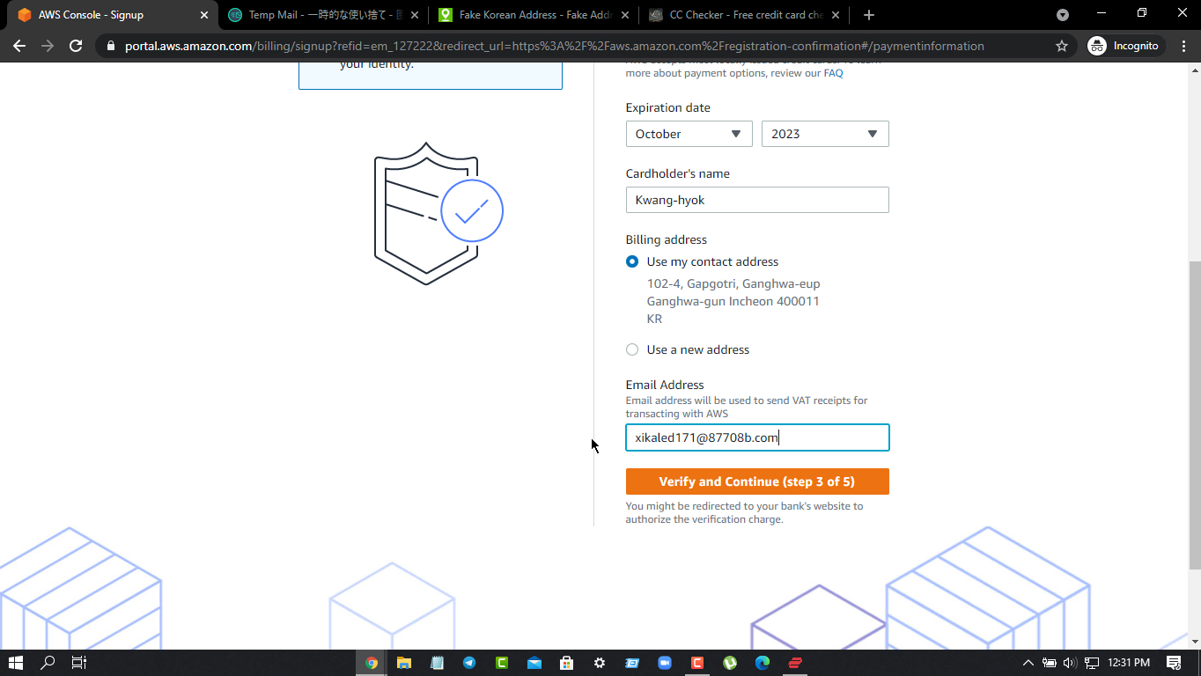Reload the page with the refresh icon
This screenshot has height=676, width=1201.
click(76, 46)
